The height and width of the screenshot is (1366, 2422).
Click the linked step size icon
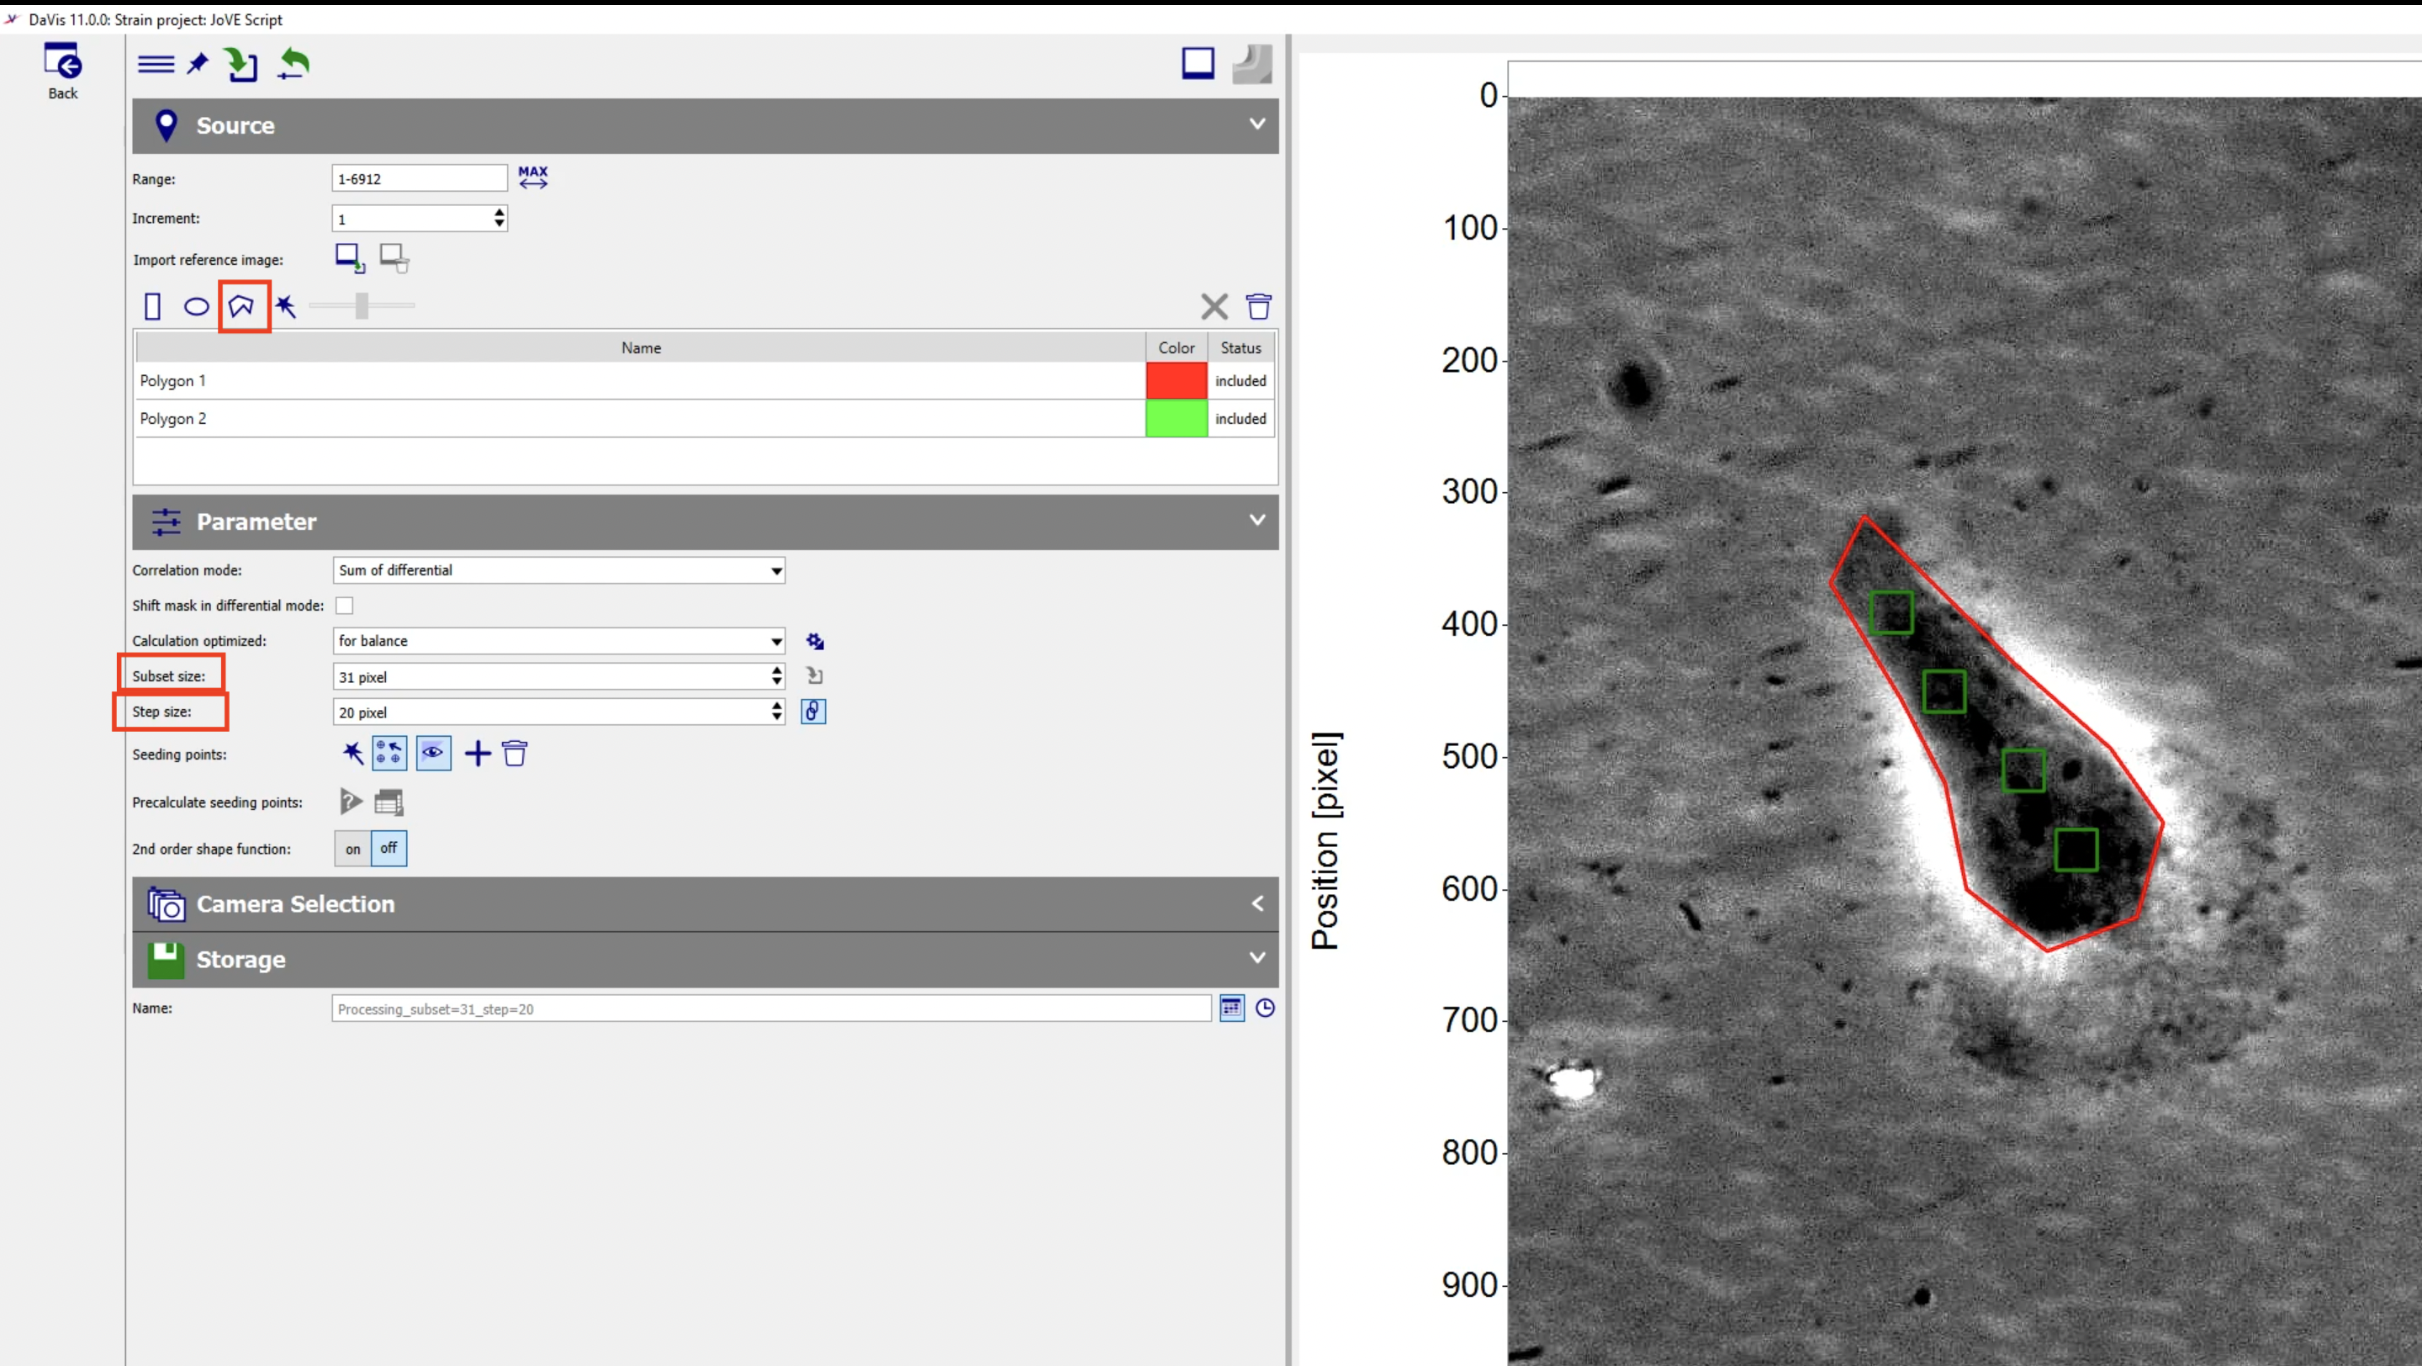pos(813,712)
